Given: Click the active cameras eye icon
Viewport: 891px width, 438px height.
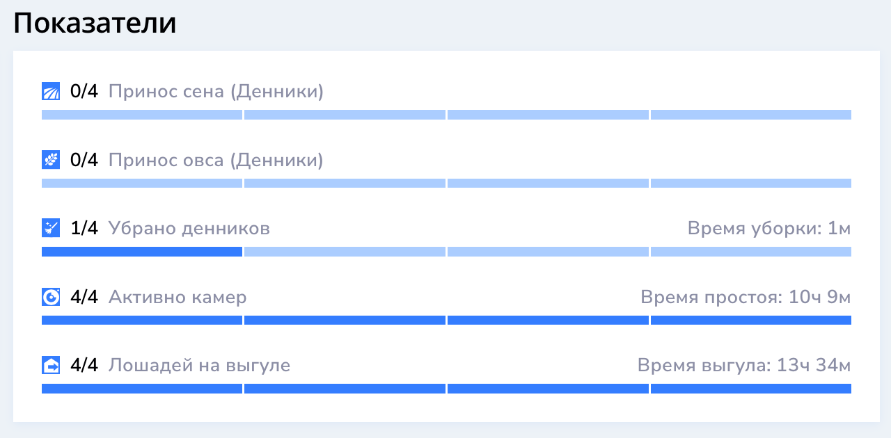Looking at the screenshot, I should pos(51,297).
